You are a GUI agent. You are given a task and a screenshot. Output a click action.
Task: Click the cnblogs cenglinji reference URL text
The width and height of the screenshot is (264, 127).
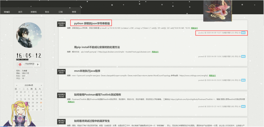[x=194, y=76]
